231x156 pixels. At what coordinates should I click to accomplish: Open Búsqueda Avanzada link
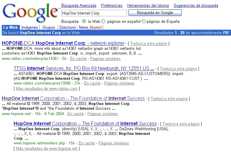coord(79,6)
